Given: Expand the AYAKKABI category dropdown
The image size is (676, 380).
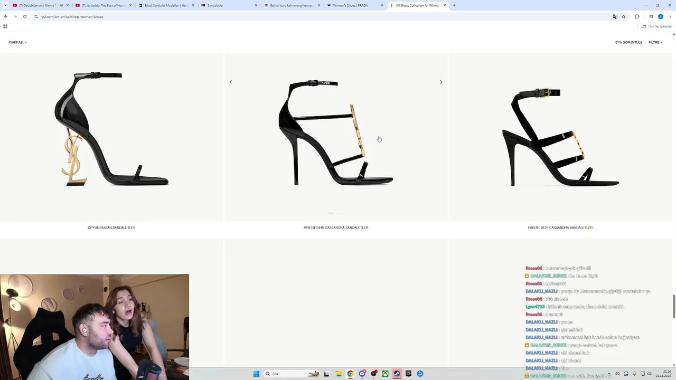Looking at the screenshot, I should [x=17, y=42].
